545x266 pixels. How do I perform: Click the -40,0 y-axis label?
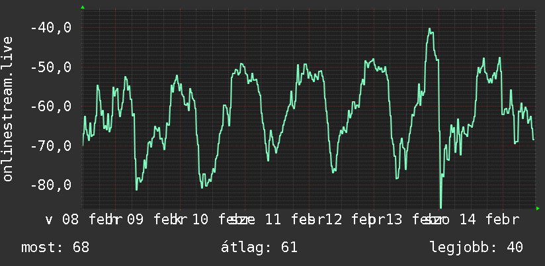(x=51, y=27)
